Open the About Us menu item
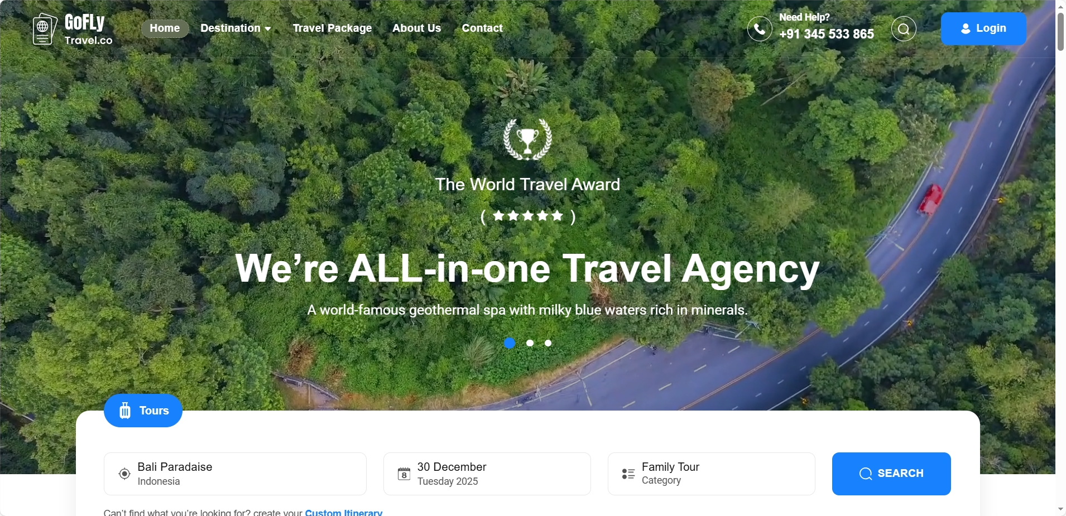Viewport: 1066px width, 516px height. [416, 28]
